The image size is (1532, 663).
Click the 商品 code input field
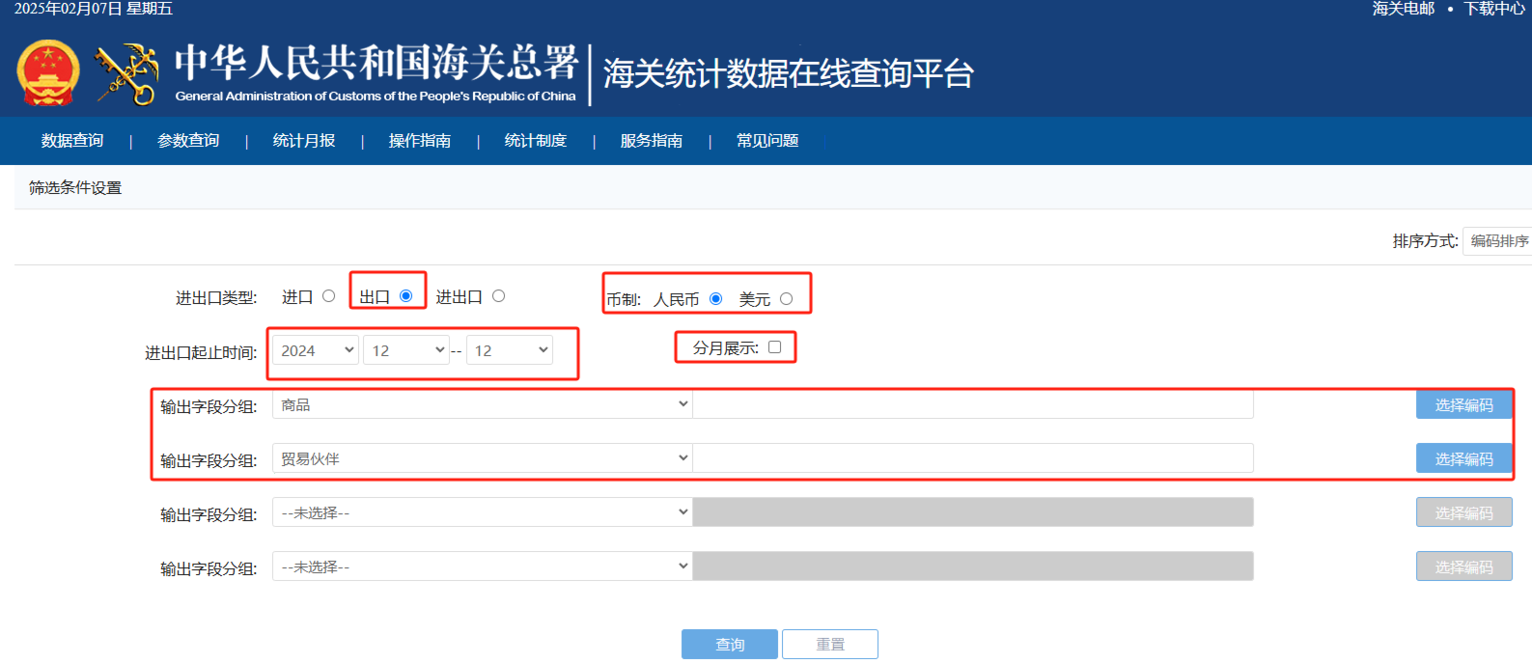pos(973,404)
